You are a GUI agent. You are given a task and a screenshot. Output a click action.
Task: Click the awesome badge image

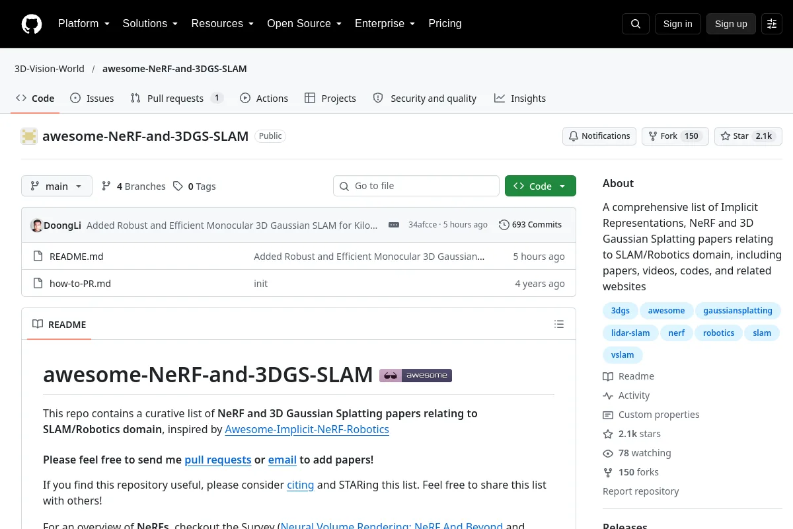click(x=416, y=376)
